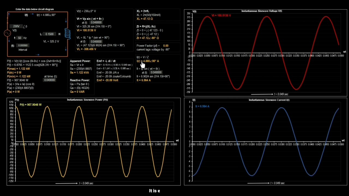Select the 'Sa = 1.122 kVA' result
The height and width of the screenshot is (196, 349).
click(79, 73)
